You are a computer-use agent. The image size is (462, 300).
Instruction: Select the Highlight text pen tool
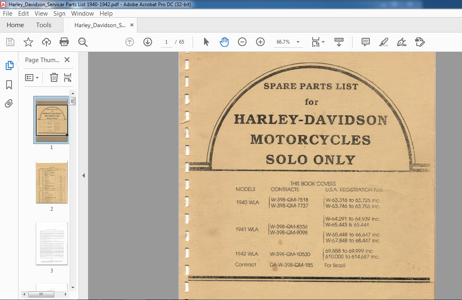click(383, 42)
